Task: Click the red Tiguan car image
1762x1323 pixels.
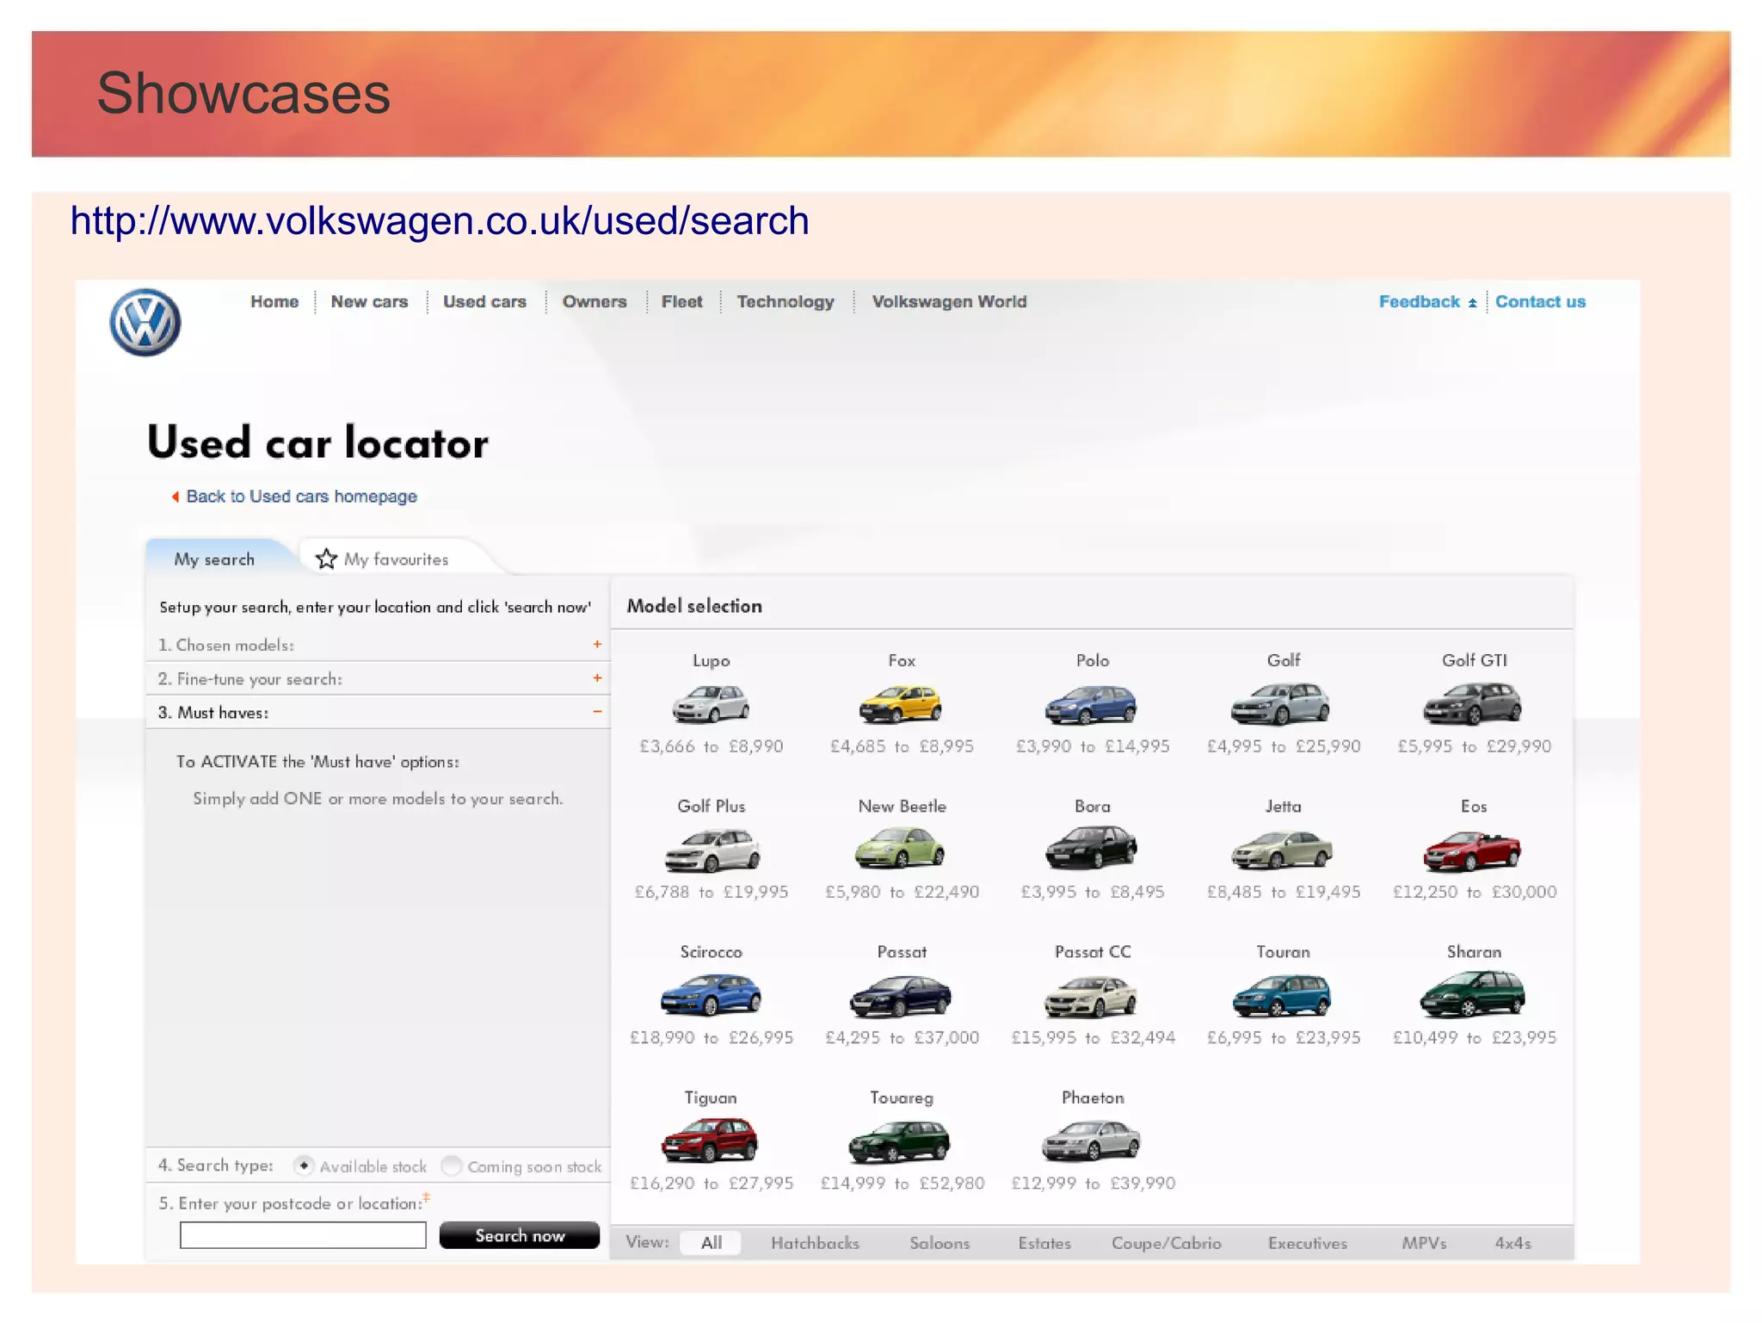Action: coord(710,1140)
